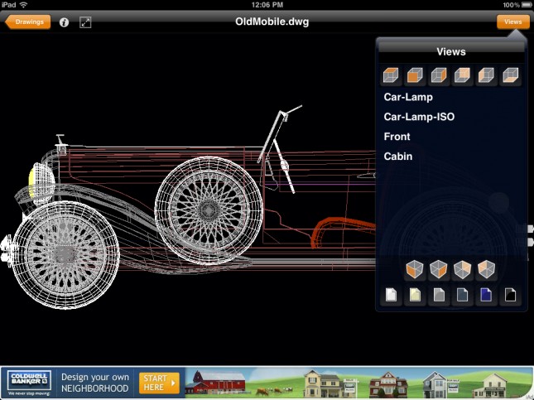Select the left face cube view

(x=487, y=76)
